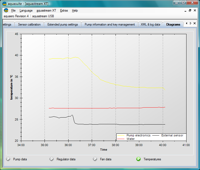Open XML & log data tab
Image resolution: width=200 pixels, height=170 pixels.
click(x=150, y=24)
